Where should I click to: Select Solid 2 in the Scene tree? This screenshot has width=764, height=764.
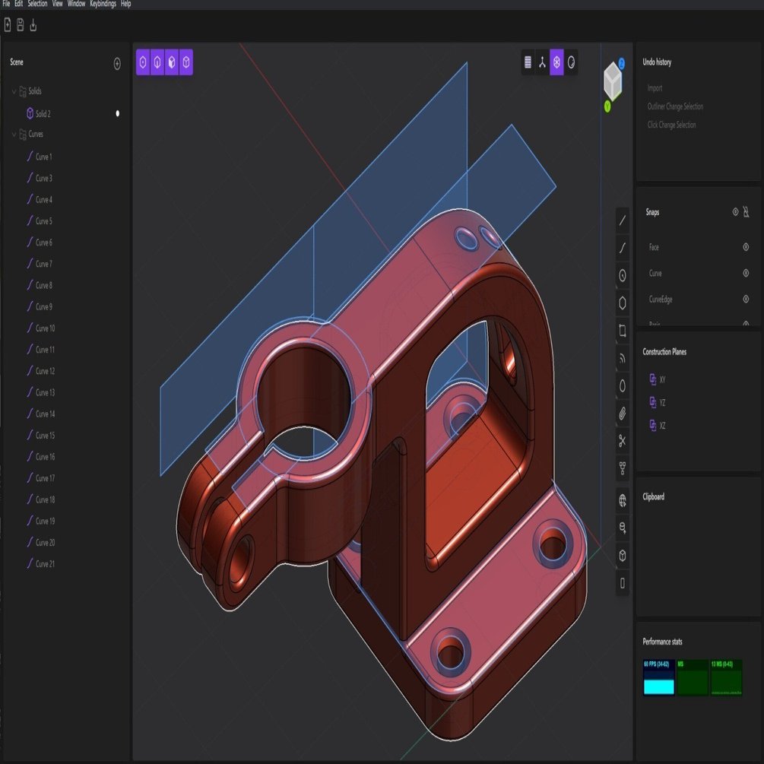(43, 113)
